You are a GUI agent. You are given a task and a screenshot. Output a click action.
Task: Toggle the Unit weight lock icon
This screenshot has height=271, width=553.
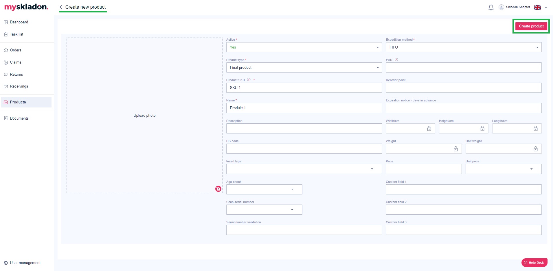[536, 149]
